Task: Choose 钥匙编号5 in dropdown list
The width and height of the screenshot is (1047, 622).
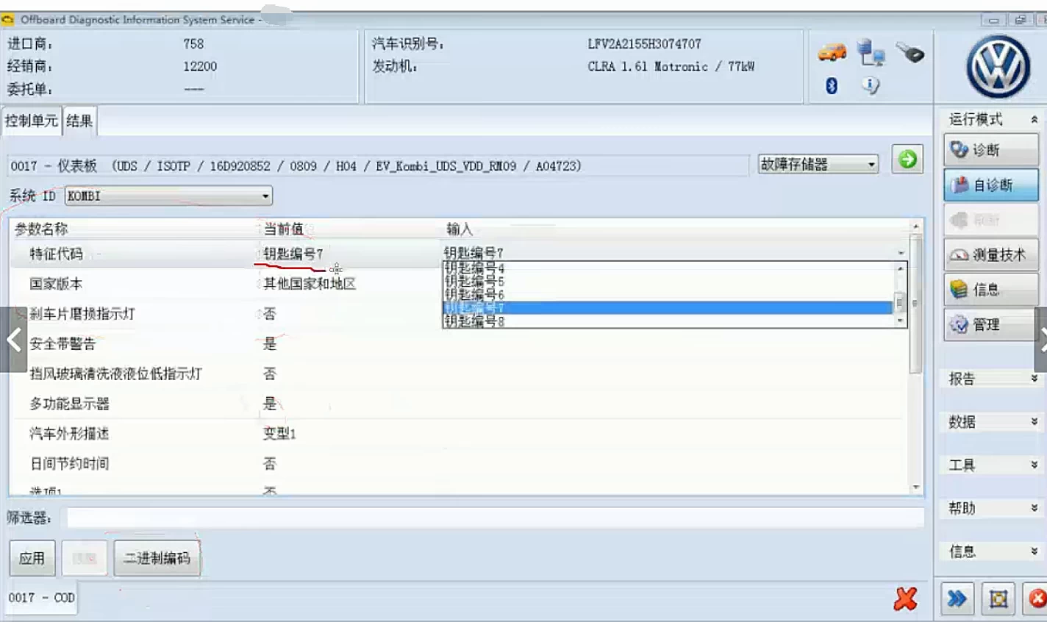Action: (x=668, y=282)
